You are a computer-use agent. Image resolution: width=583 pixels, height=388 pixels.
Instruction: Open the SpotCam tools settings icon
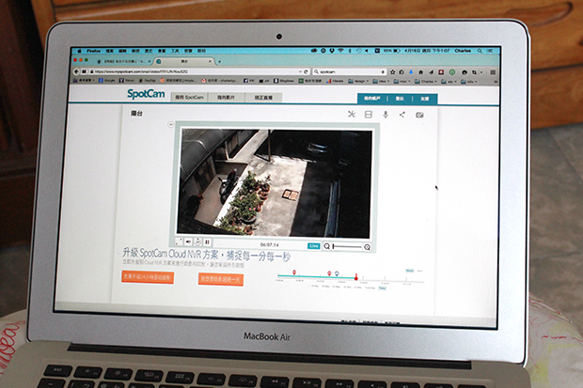(352, 114)
